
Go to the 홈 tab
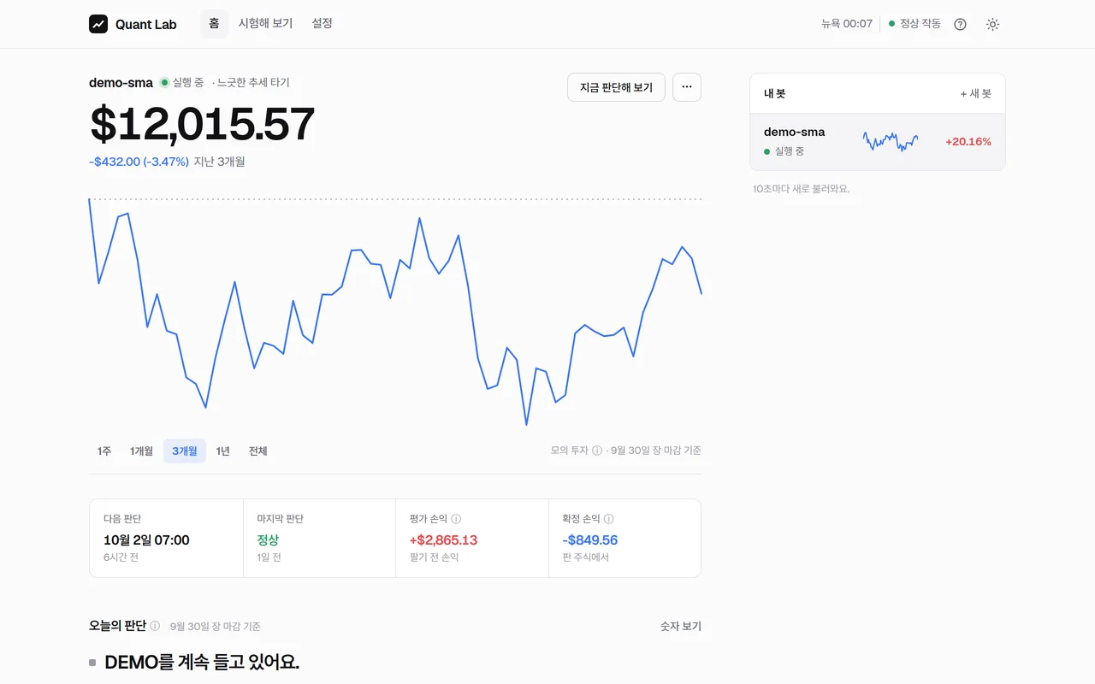(214, 24)
